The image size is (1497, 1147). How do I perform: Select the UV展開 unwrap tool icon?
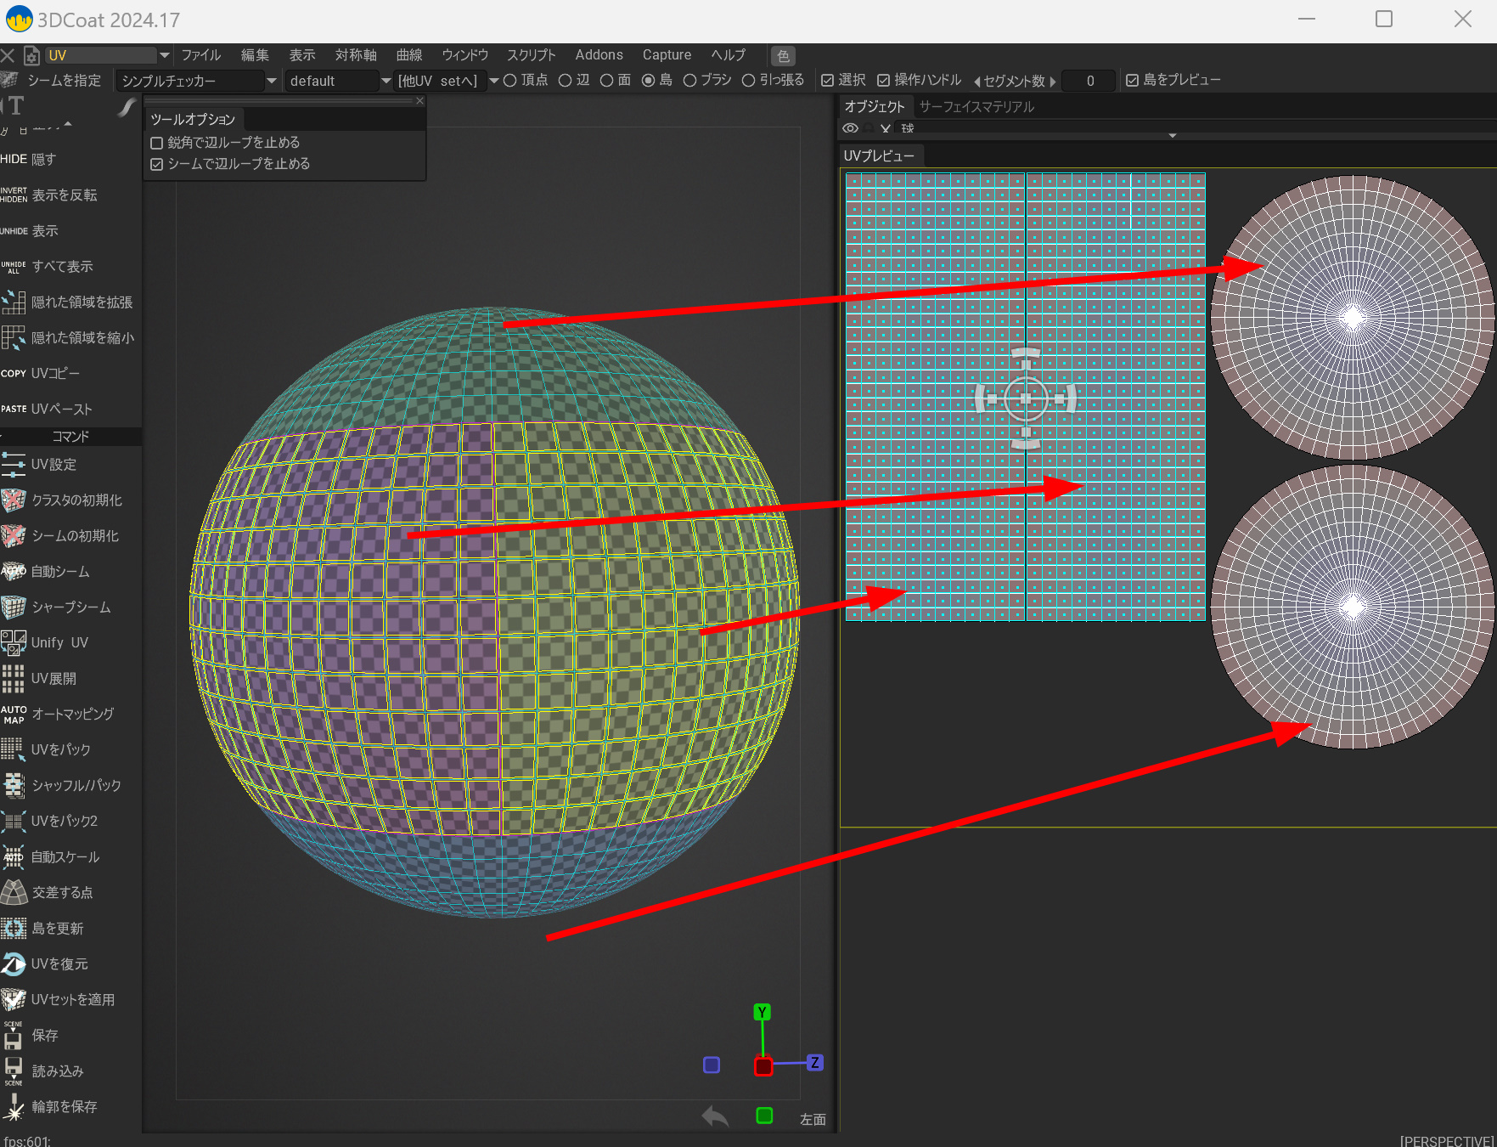[14, 679]
